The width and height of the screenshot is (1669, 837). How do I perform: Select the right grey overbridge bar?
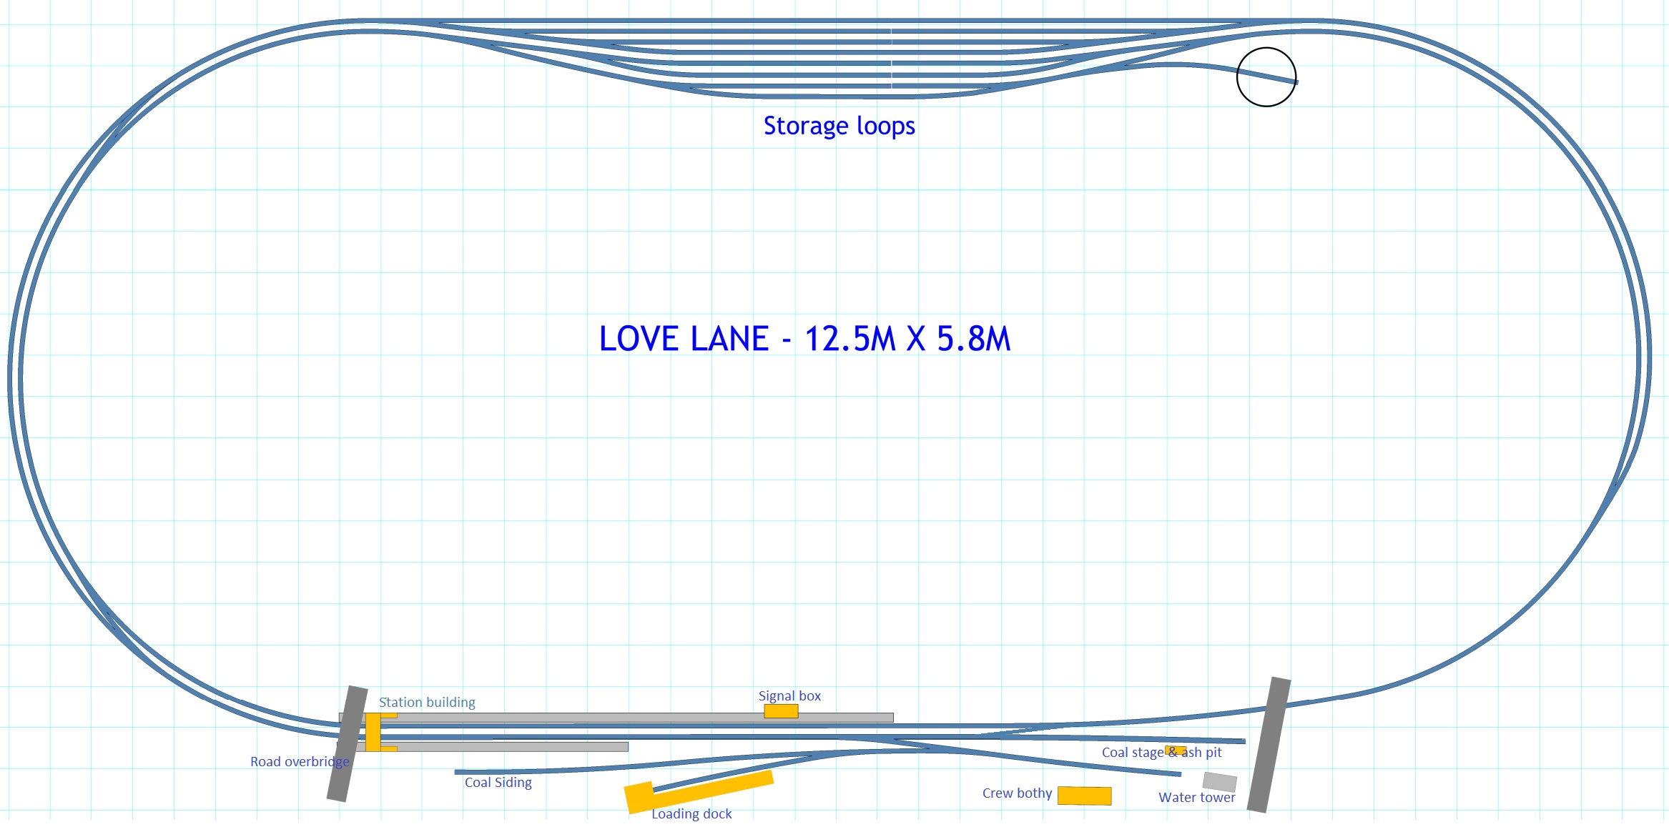(x=1269, y=744)
